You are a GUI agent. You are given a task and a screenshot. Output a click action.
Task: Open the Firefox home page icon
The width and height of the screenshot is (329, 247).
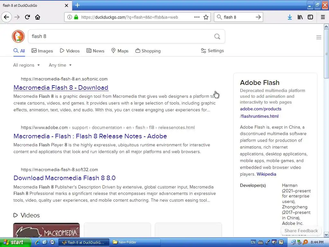click(x=38, y=17)
